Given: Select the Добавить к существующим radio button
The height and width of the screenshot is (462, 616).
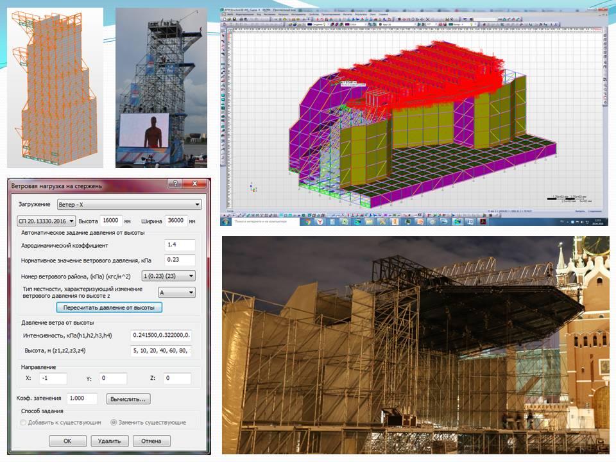Looking at the screenshot, I should pos(24,422).
